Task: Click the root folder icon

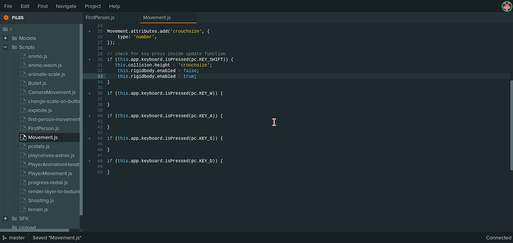Action: (5, 29)
